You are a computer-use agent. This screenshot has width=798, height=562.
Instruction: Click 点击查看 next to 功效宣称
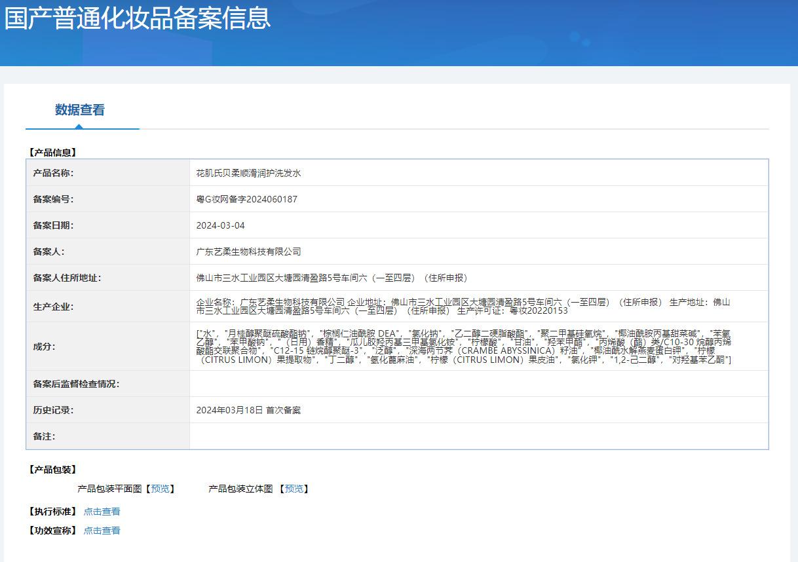click(102, 531)
